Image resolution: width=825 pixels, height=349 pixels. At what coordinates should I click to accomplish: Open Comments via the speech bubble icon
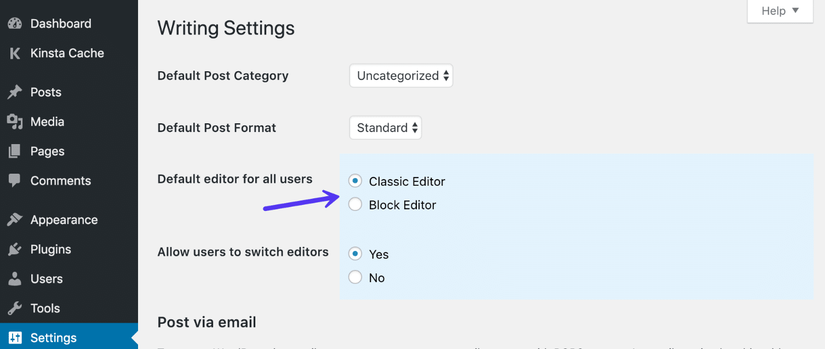pyautogui.click(x=14, y=180)
